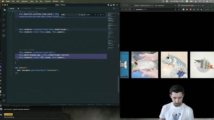Screen dimensions: 214x120
Task: Open the browser profile avatar
Action: click(201, 10)
